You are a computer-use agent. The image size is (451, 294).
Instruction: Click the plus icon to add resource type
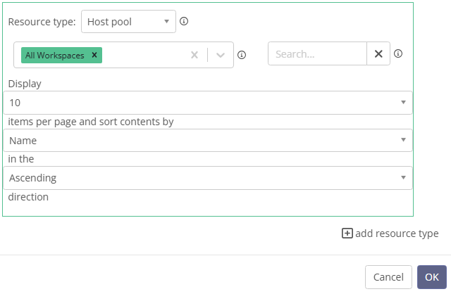347,233
